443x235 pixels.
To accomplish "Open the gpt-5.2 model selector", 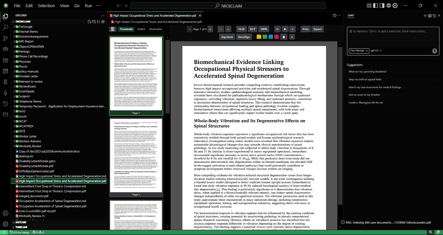I will click(376, 51).
